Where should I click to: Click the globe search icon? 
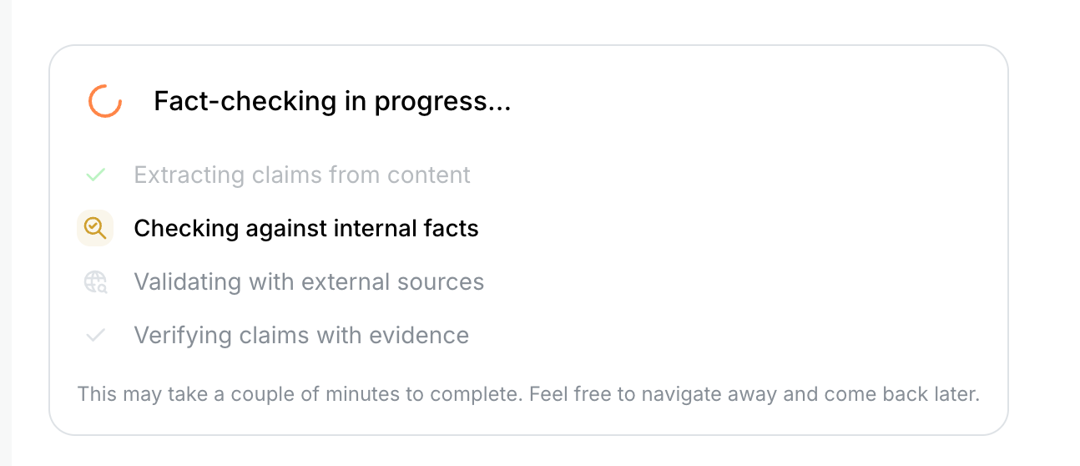(x=95, y=282)
